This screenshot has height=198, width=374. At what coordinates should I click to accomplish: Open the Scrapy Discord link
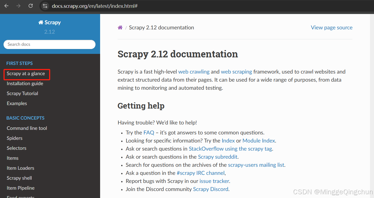click(x=211, y=189)
